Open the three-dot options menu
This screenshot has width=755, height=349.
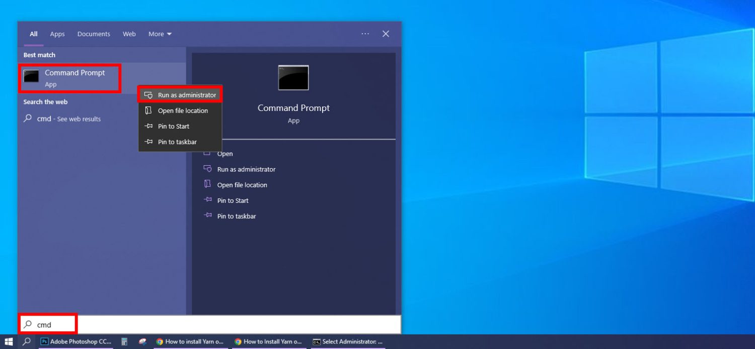365,34
